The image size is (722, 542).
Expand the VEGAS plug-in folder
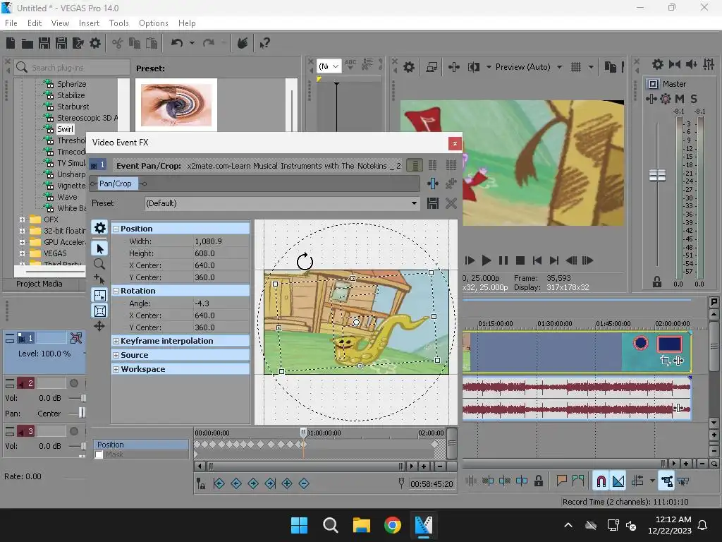(x=22, y=253)
